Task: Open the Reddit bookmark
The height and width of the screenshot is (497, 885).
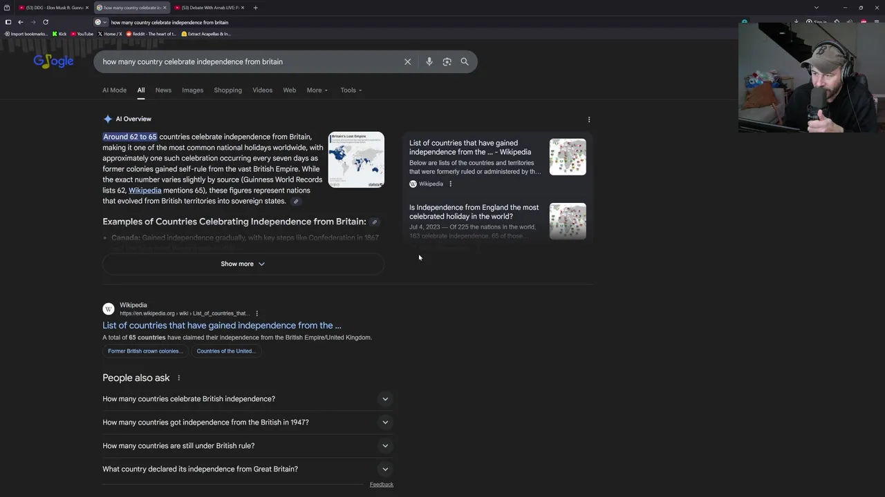Action: click(151, 34)
